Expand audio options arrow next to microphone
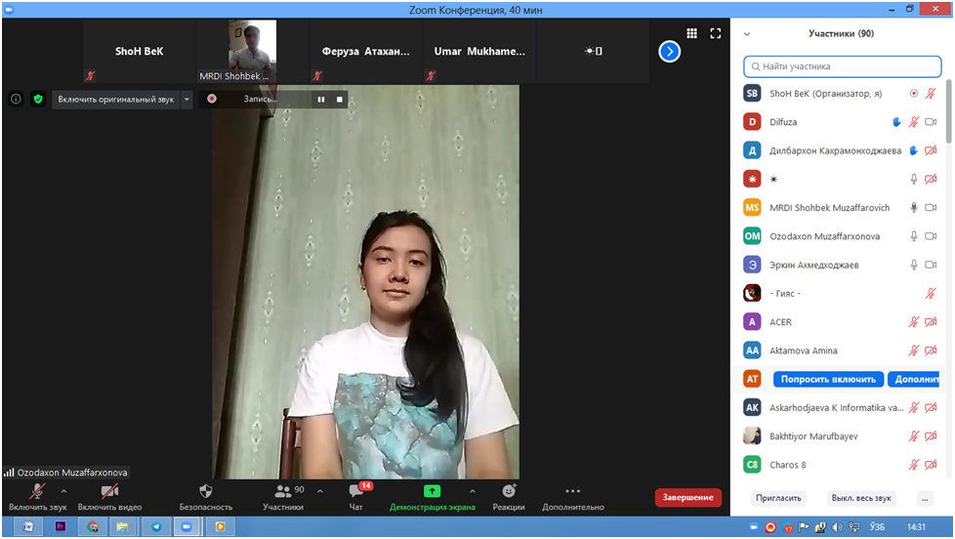Screen dimensions: 955x539 [x=64, y=491]
